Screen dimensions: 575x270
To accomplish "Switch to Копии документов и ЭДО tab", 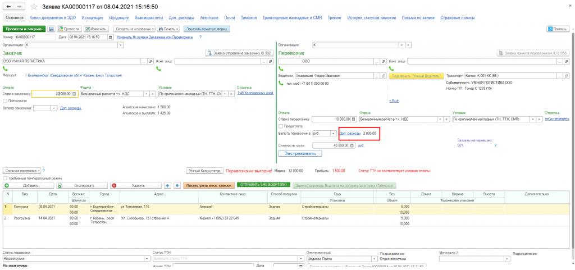I will [x=52, y=17].
